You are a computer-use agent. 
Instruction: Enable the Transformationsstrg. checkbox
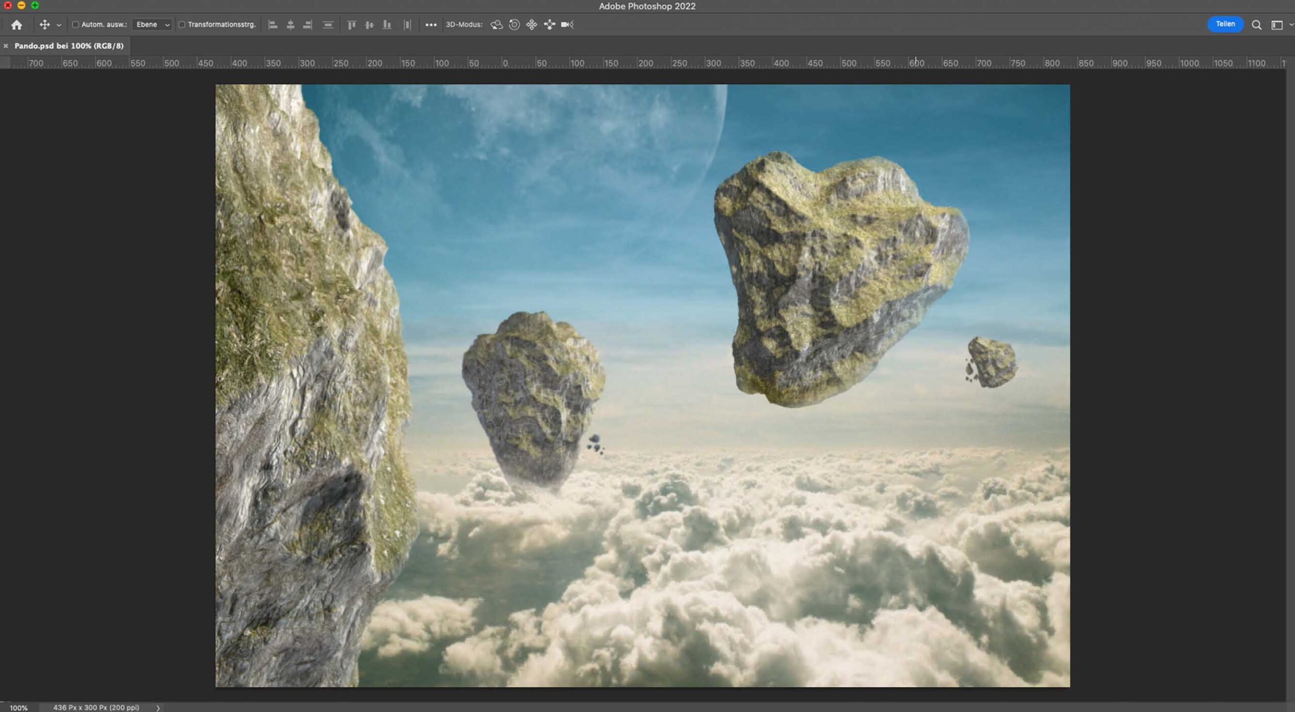click(182, 24)
